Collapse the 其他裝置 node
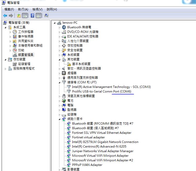The width and height of the screenshot is (196, 171). pos(59,60)
